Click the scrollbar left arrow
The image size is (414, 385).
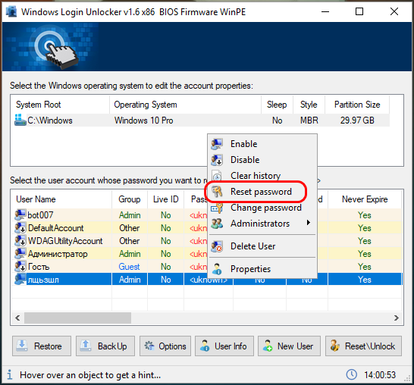[x=17, y=318]
